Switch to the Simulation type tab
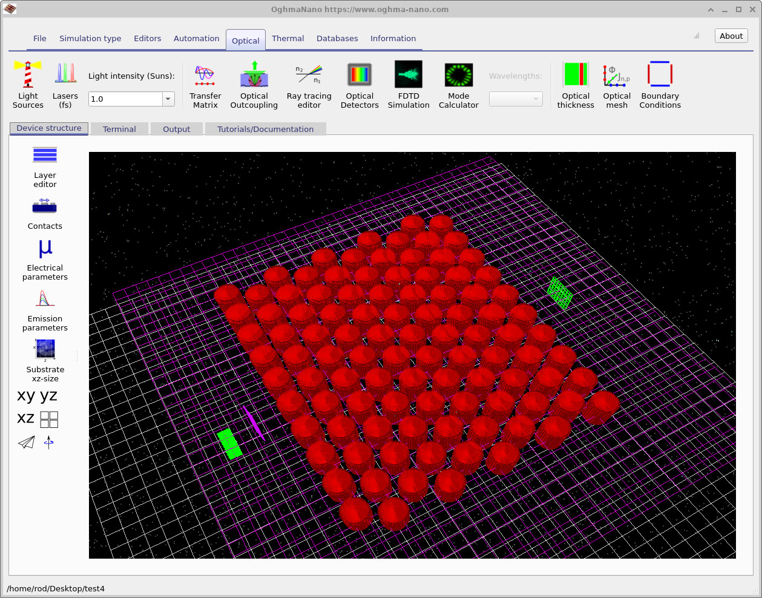 (90, 38)
